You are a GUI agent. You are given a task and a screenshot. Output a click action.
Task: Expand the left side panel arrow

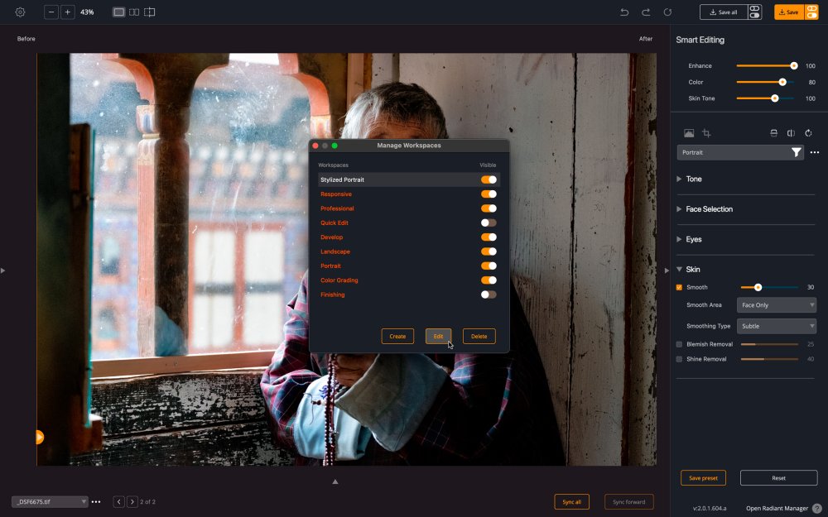click(3, 270)
